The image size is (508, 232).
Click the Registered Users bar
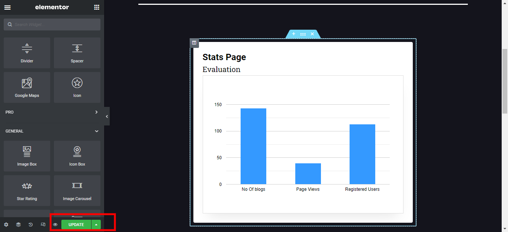(362, 154)
